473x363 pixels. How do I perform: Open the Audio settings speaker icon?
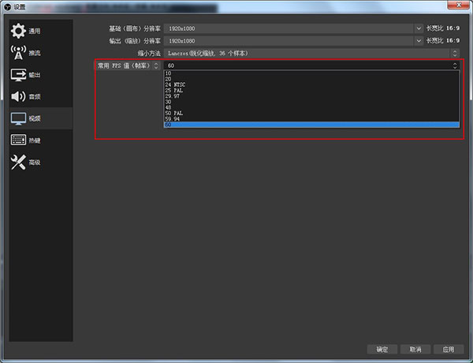pos(18,96)
